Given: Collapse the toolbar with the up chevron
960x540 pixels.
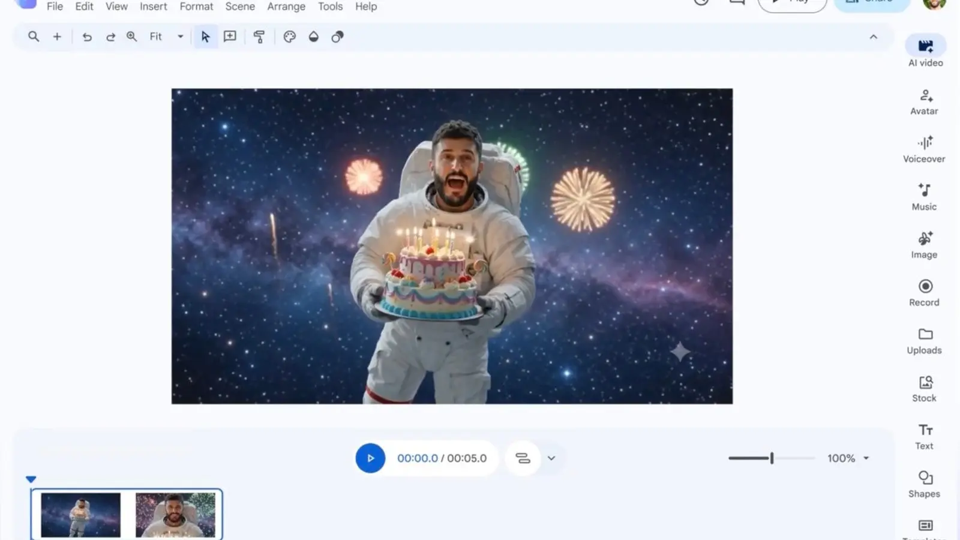Looking at the screenshot, I should (x=874, y=37).
